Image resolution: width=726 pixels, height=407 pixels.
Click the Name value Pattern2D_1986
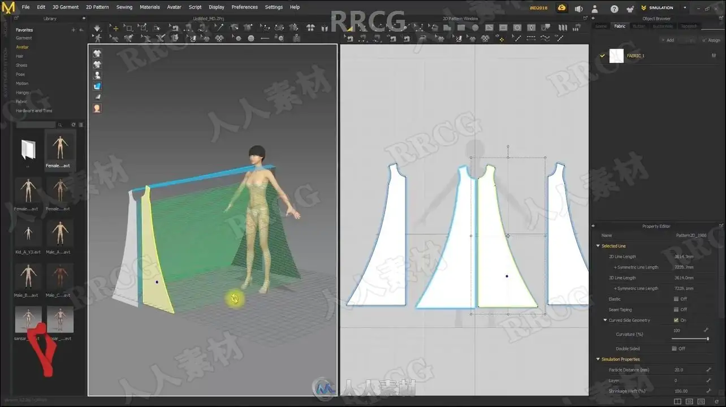691,235
